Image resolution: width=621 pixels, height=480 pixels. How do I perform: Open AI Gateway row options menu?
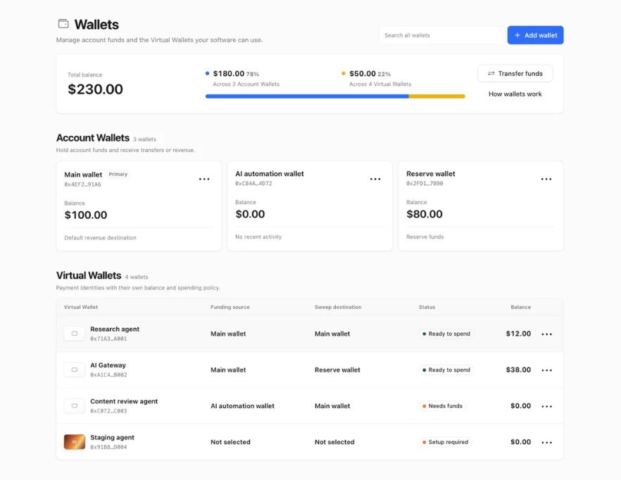point(546,370)
